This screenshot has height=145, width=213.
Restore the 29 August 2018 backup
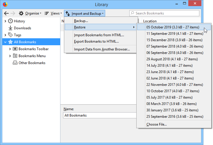coord(174,59)
